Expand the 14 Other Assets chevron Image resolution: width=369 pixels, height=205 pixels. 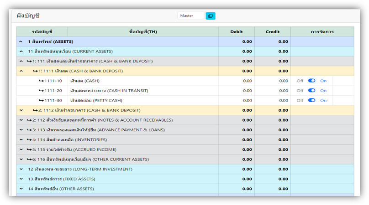coord(21,189)
